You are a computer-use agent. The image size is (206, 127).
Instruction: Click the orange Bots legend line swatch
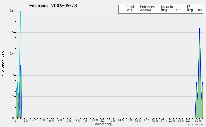click(122, 10)
